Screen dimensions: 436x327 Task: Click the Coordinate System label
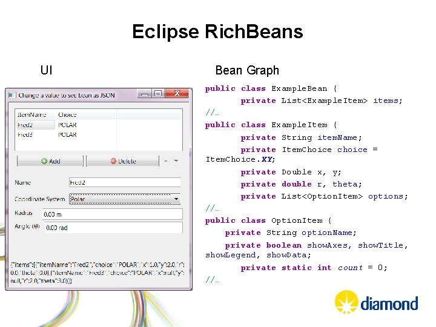[x=39, y=199]
